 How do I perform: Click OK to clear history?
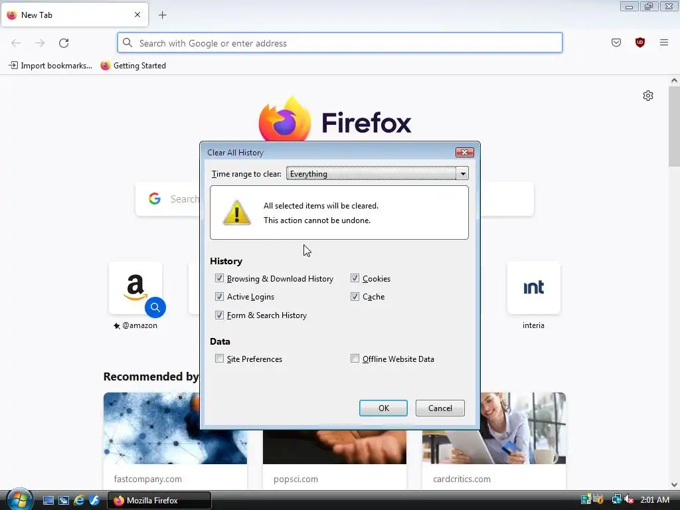pos(383,408)
